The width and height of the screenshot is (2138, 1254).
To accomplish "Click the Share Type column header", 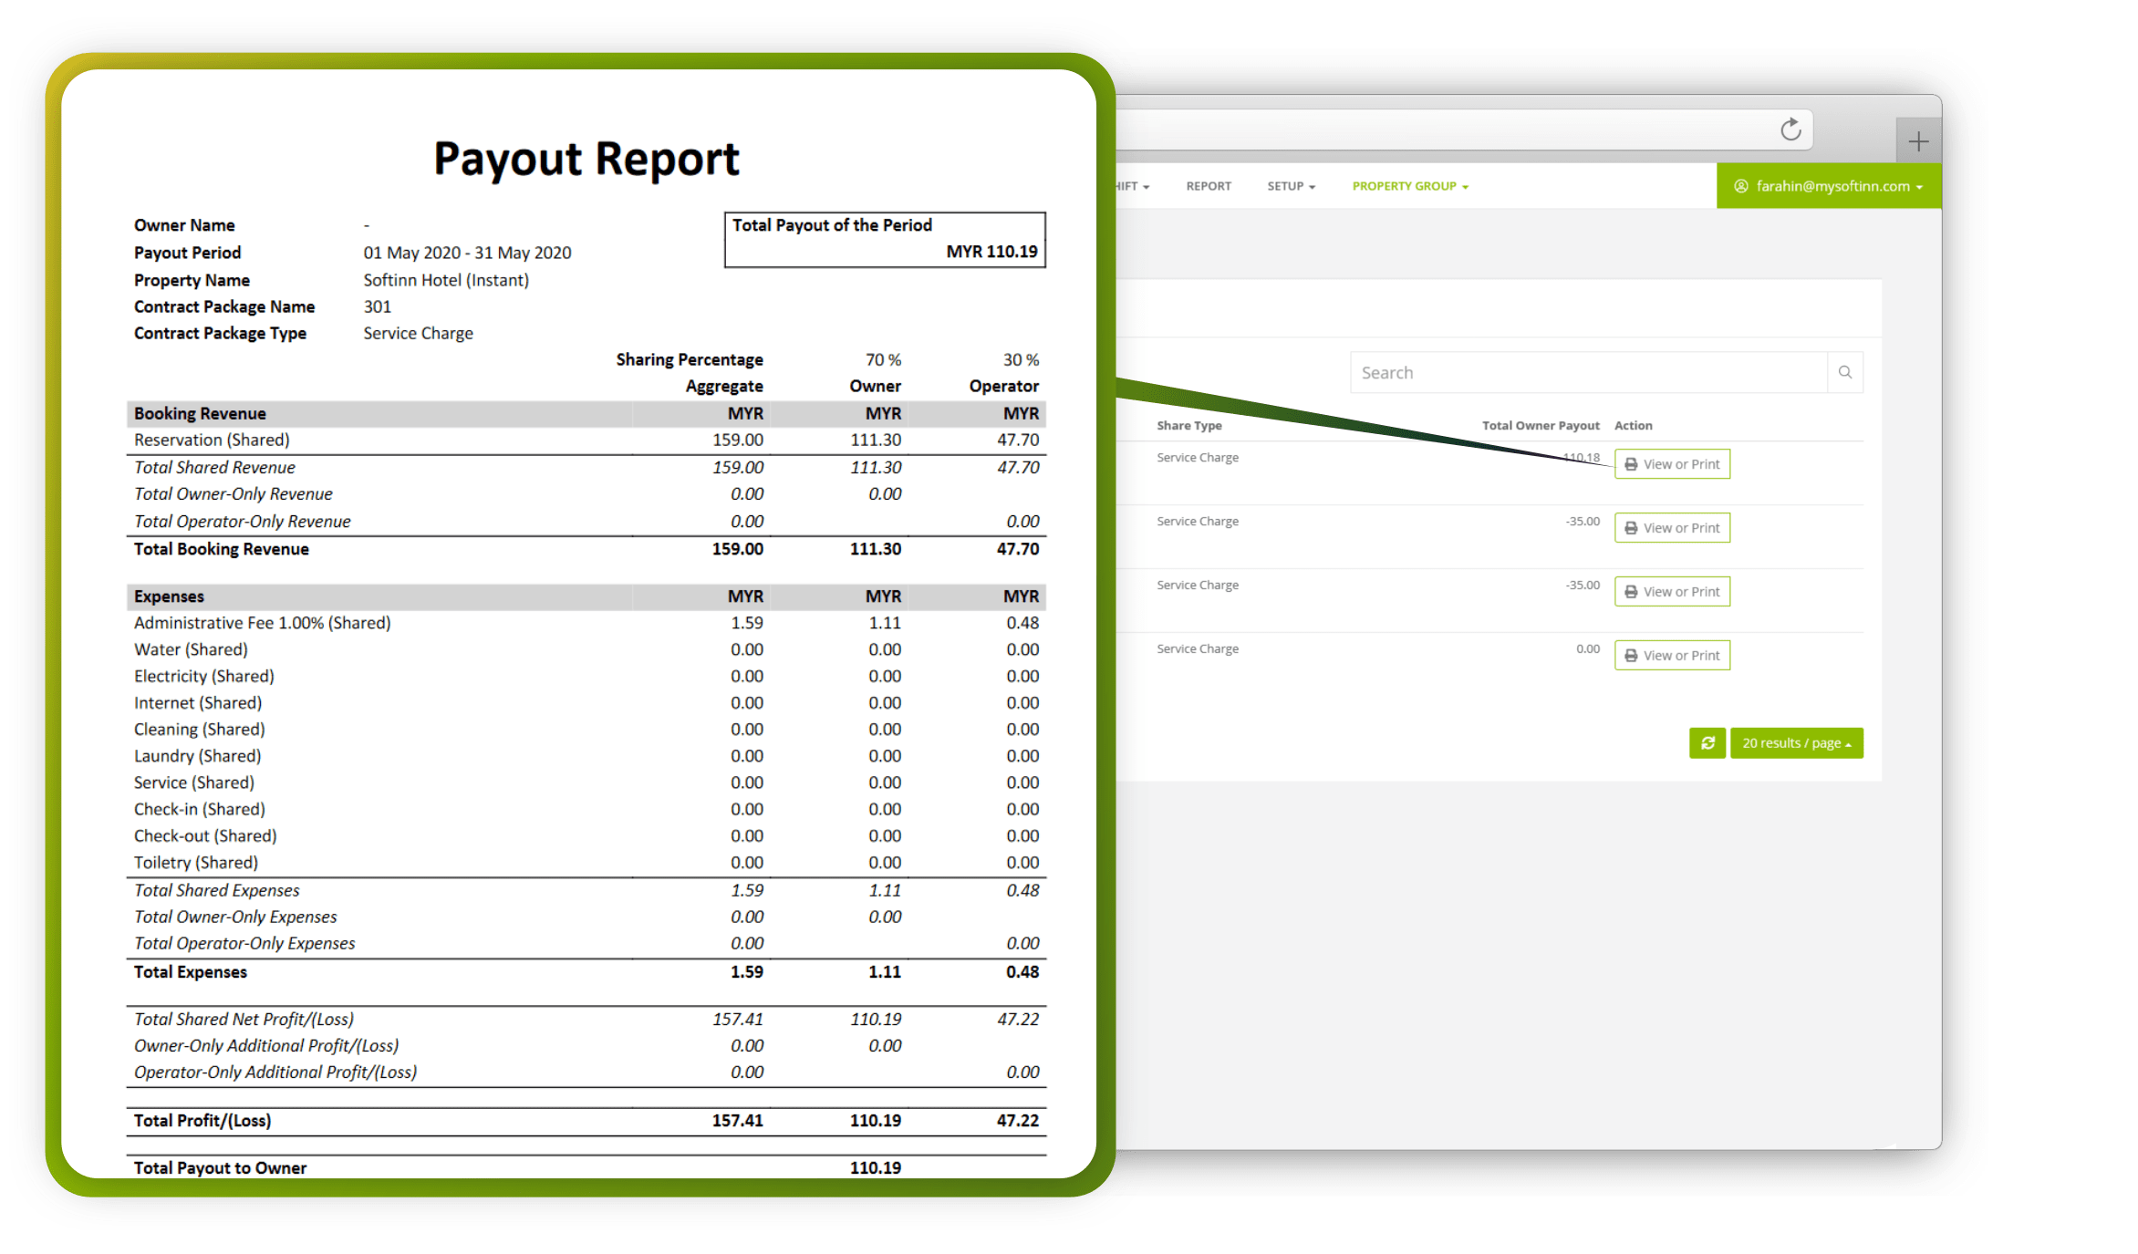I will point(1189,426).
